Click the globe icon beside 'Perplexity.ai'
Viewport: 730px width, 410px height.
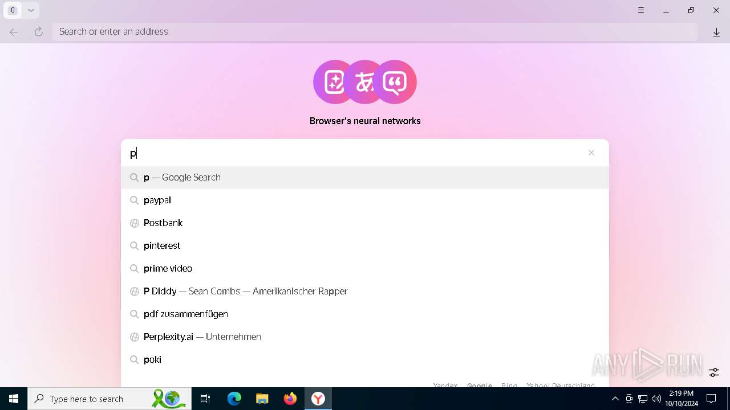135,337
